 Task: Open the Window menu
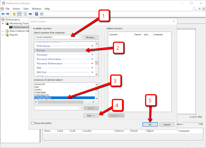point(36,9)
